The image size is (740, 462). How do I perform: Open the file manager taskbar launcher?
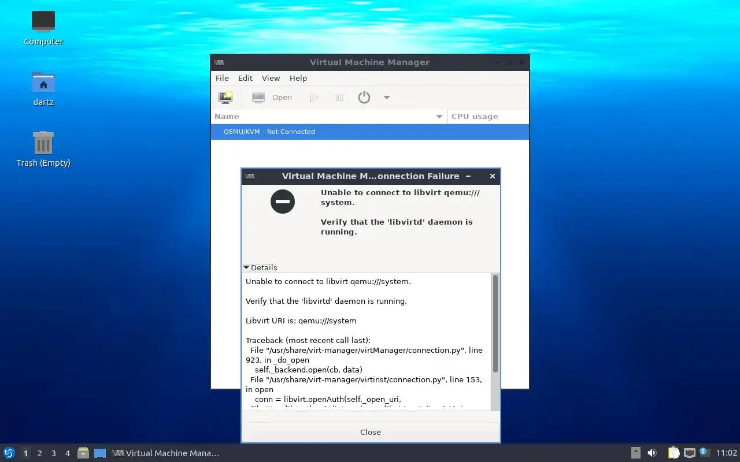tap(83, 453)
